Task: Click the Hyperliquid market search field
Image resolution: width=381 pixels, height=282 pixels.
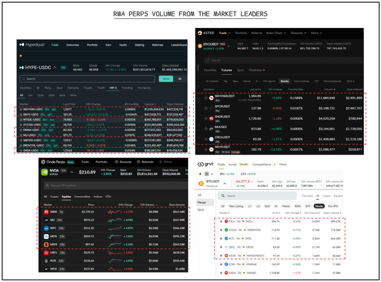Action: [87, 79]
